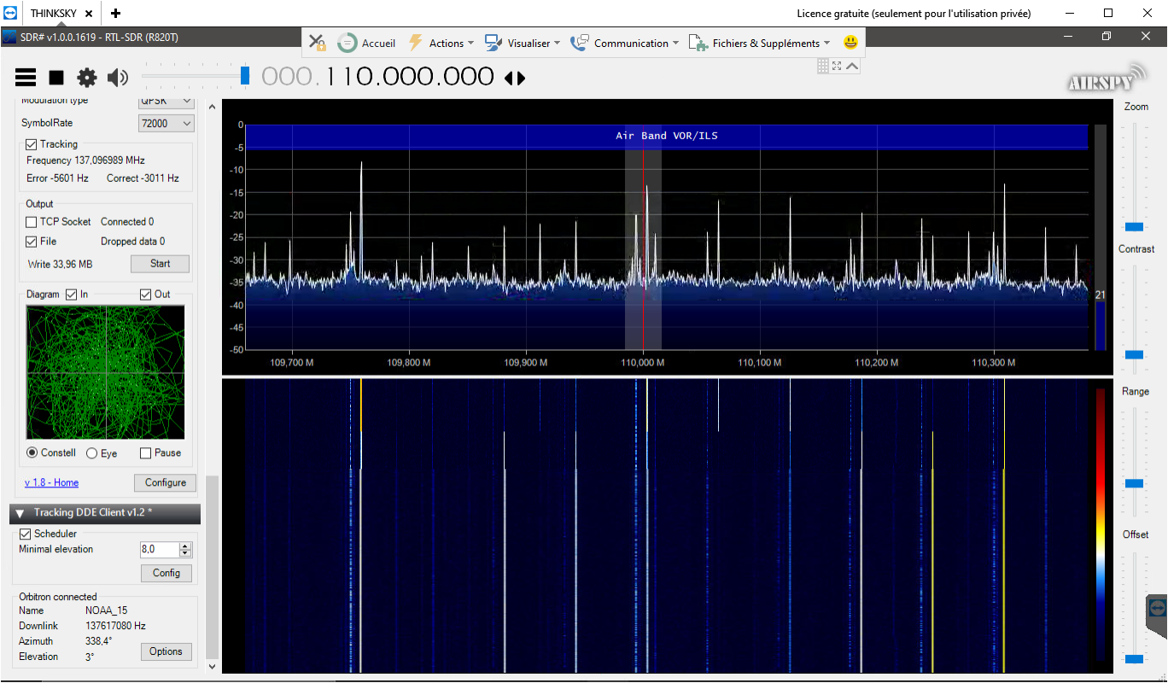The height and width of the screenshot is (683, 1168).
Task: Toggle Diagram In checkbox
Action: pos(73,295)
